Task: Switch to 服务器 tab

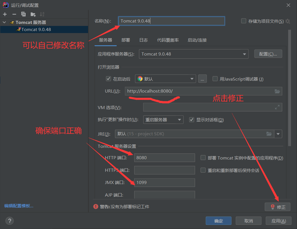Action: (105, 40)
